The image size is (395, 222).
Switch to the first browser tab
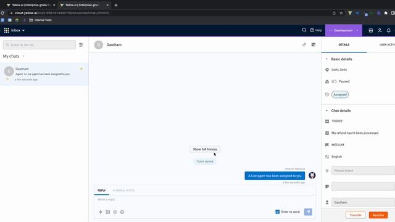pyautogui.click(x=30, y=5)
